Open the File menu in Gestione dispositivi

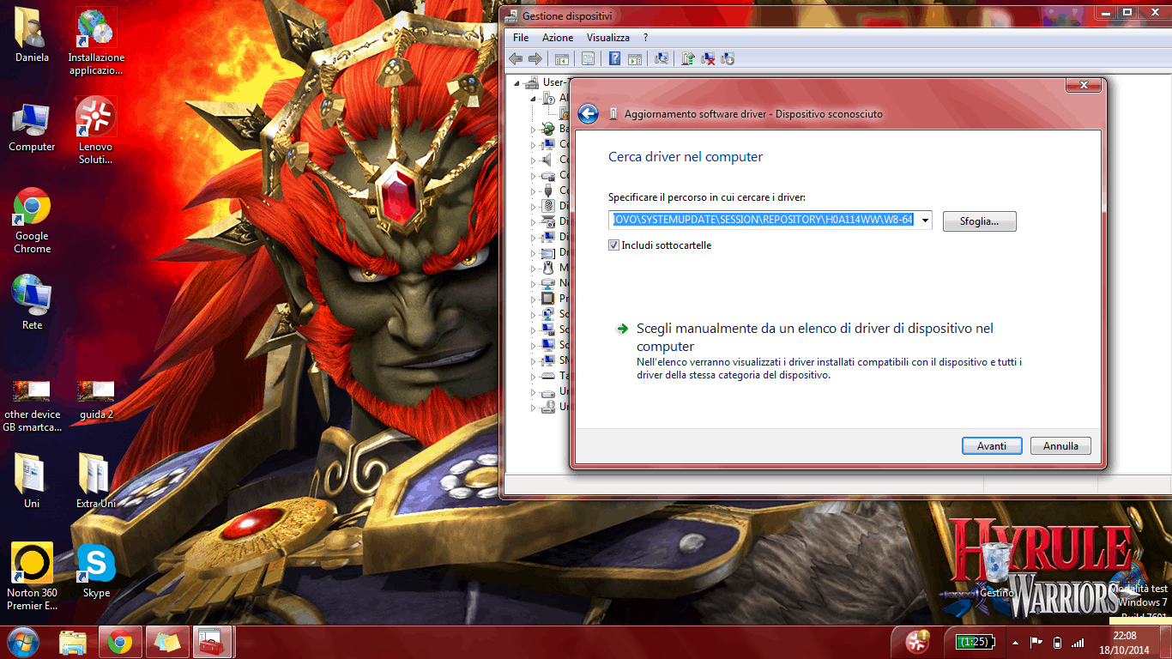point(521,38)
